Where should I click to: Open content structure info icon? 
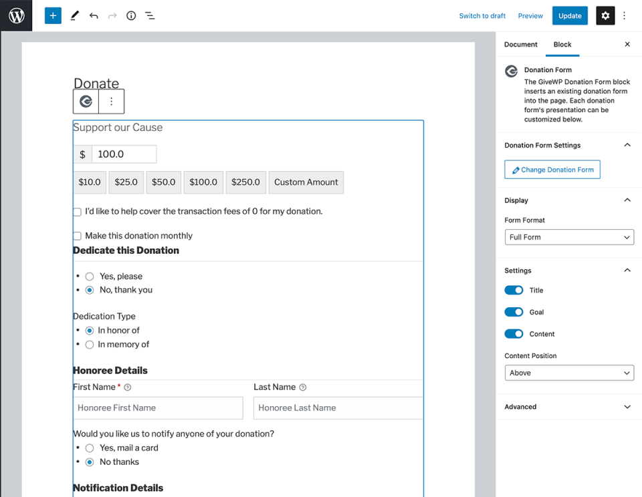(x=131, y=15)
